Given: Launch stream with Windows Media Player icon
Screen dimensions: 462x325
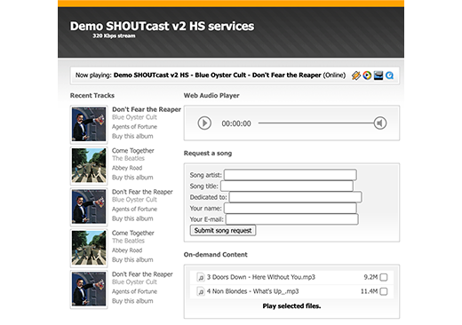Looking at the screenshot, I should [x=367, y=75].
